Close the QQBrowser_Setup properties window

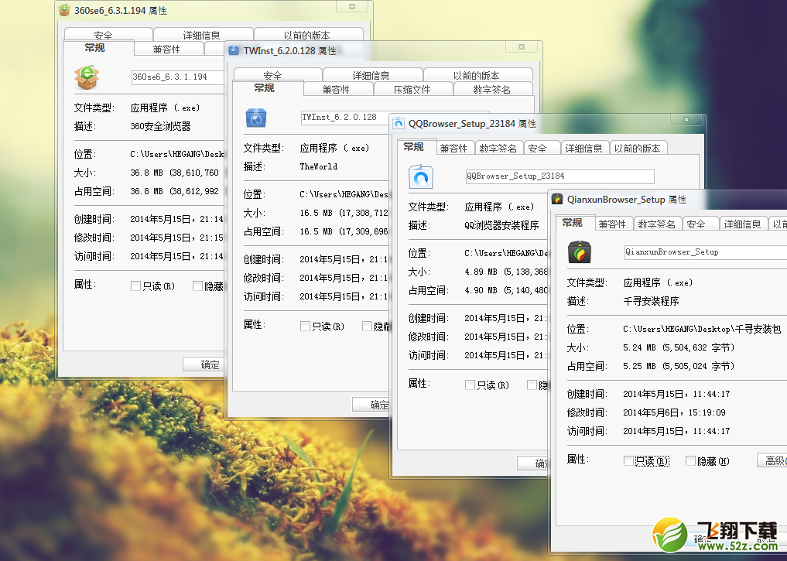(x=686, y=119)
